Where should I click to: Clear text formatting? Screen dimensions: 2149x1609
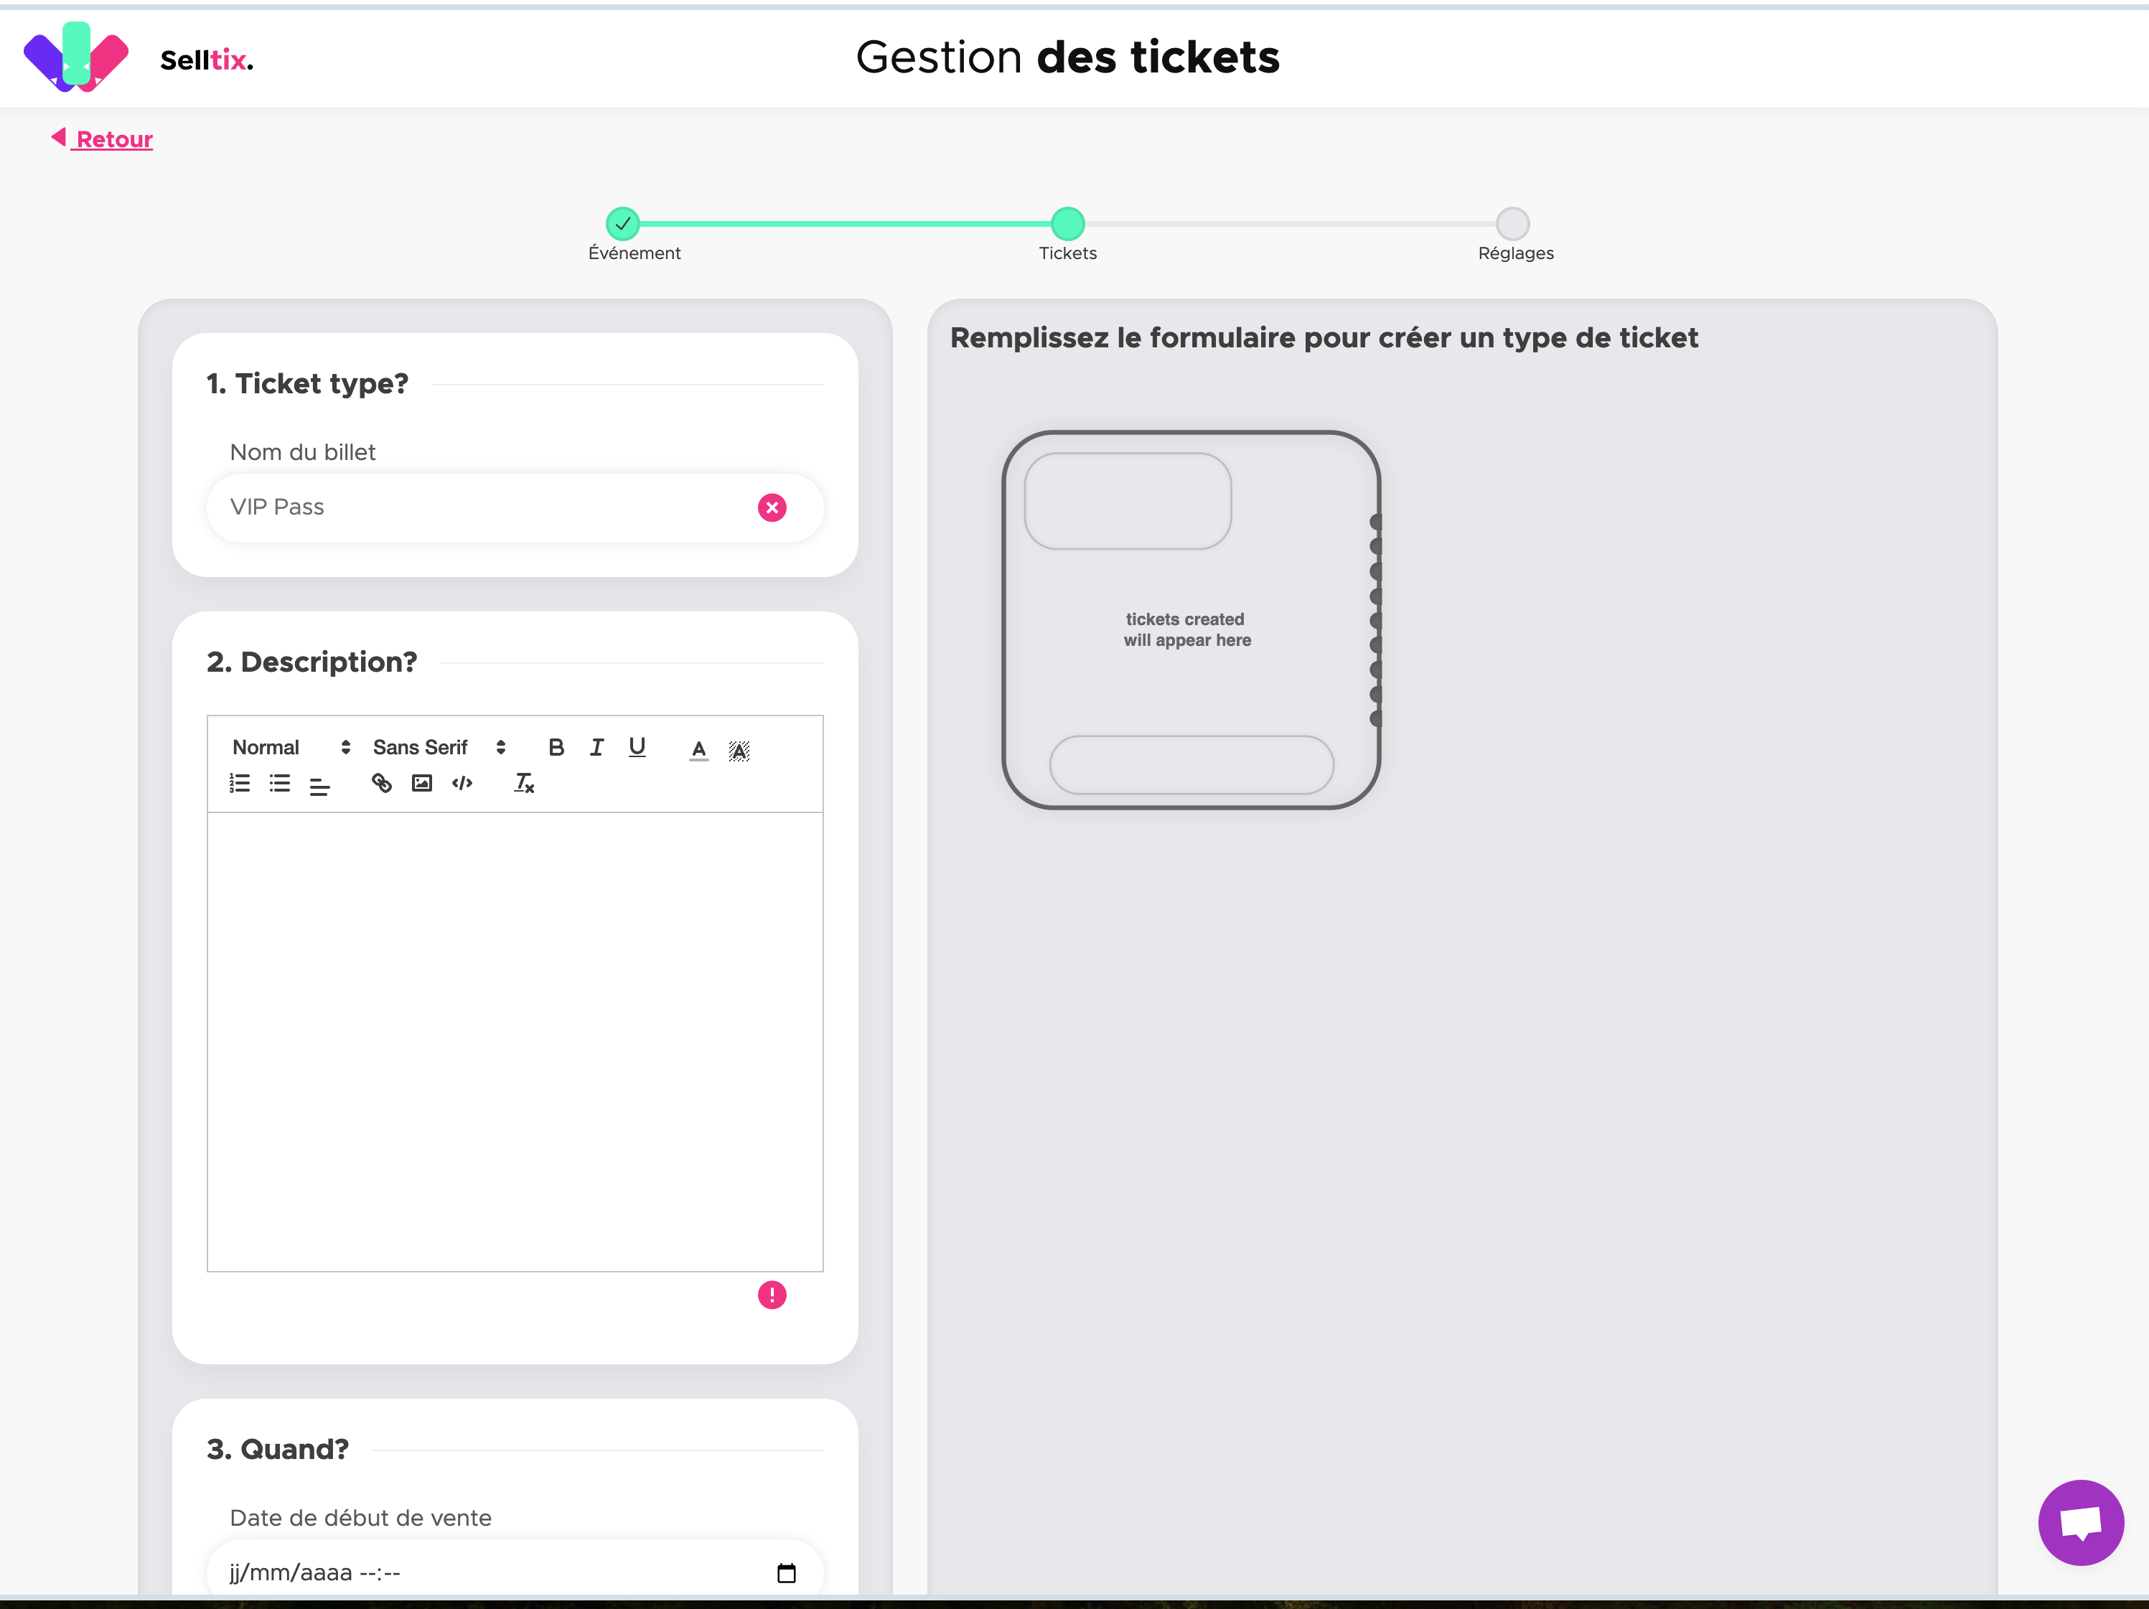point(525,784)
